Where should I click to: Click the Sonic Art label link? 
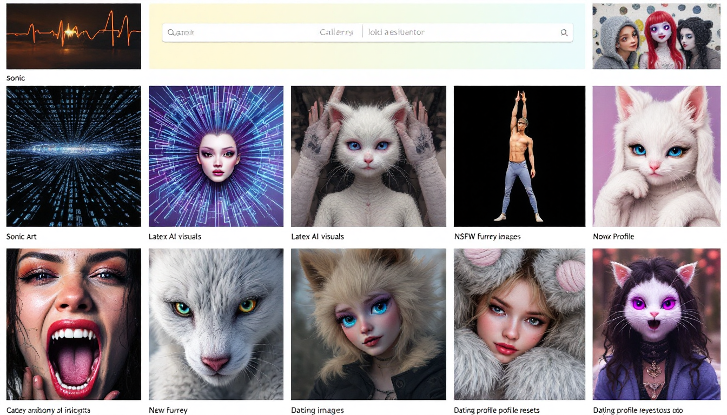point(21,236)
